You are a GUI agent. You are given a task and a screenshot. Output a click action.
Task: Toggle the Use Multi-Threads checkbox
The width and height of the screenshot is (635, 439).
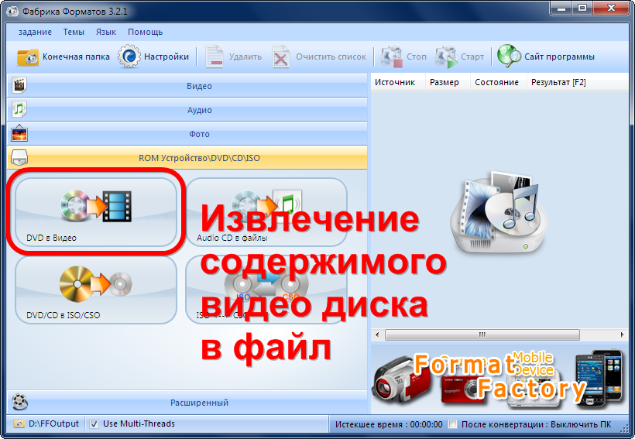[94, 424]
